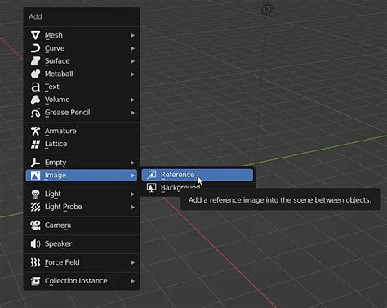Click the Add menu title

(35, 16)
